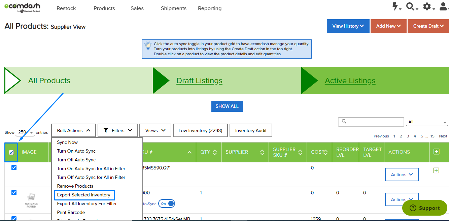449x221 pixels.
Task: Choose Print Barcode
Action: [x=71, y=212]
